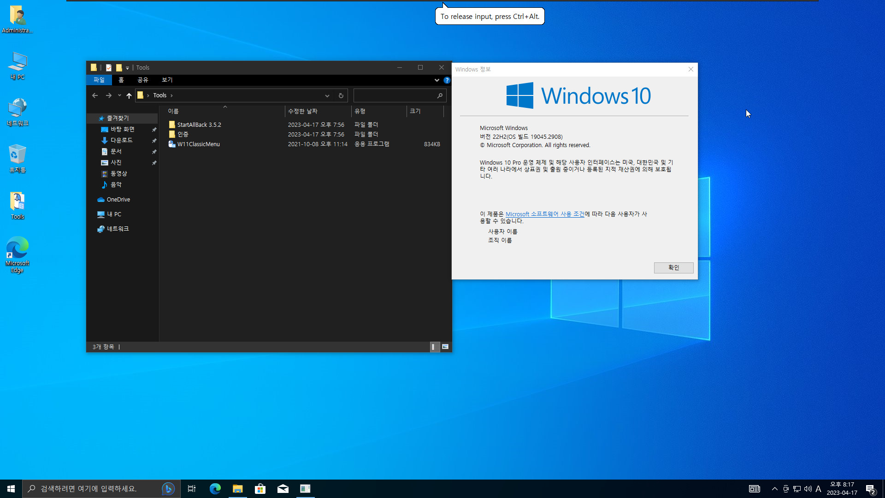Sort by 수정한 날짜 column header

coord(318,111)
